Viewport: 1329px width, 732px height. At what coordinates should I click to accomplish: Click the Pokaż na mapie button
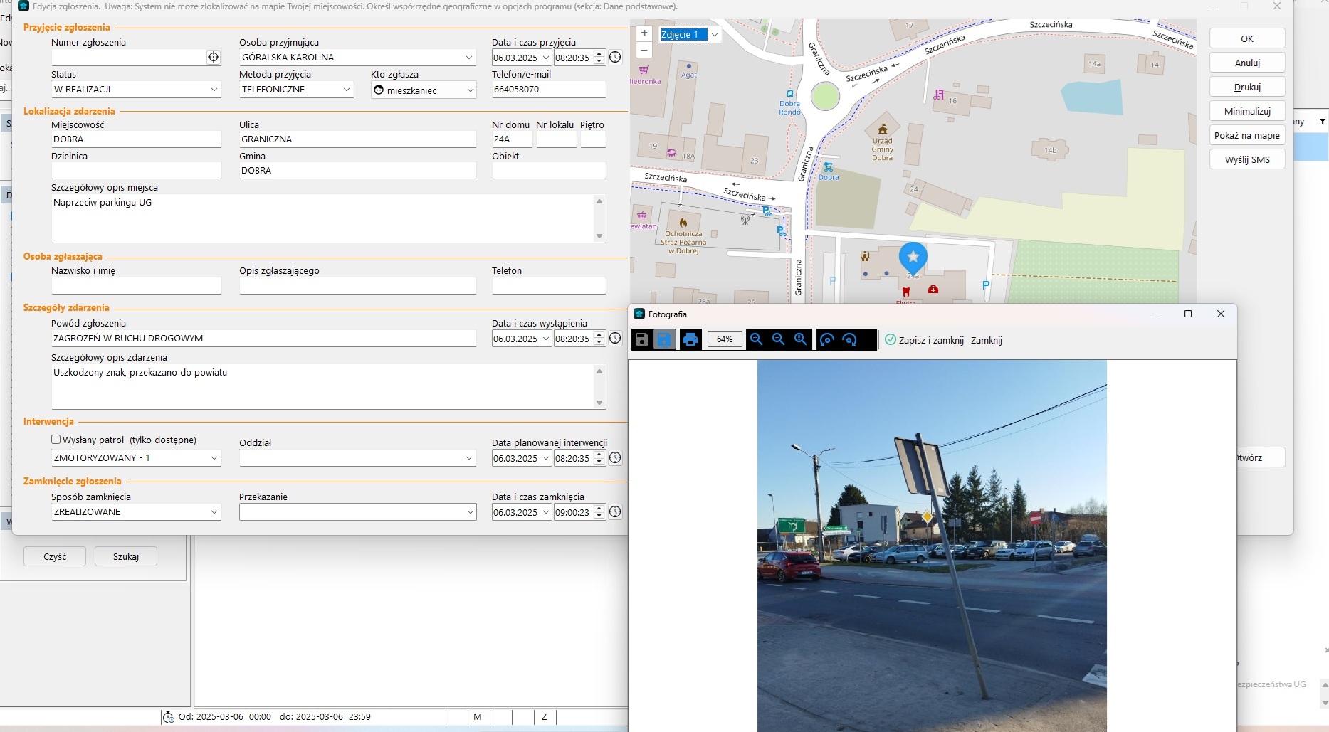point(1247,135)
